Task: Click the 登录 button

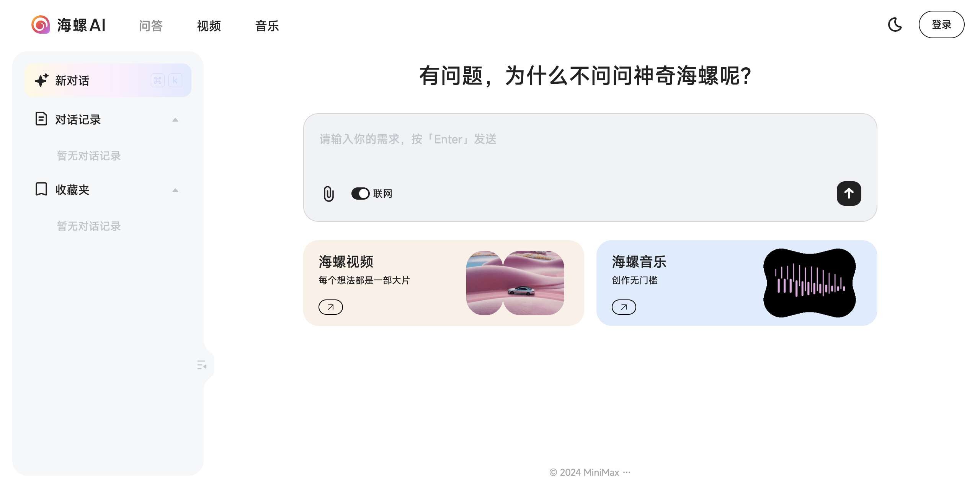Action: (x=941, y=25)
